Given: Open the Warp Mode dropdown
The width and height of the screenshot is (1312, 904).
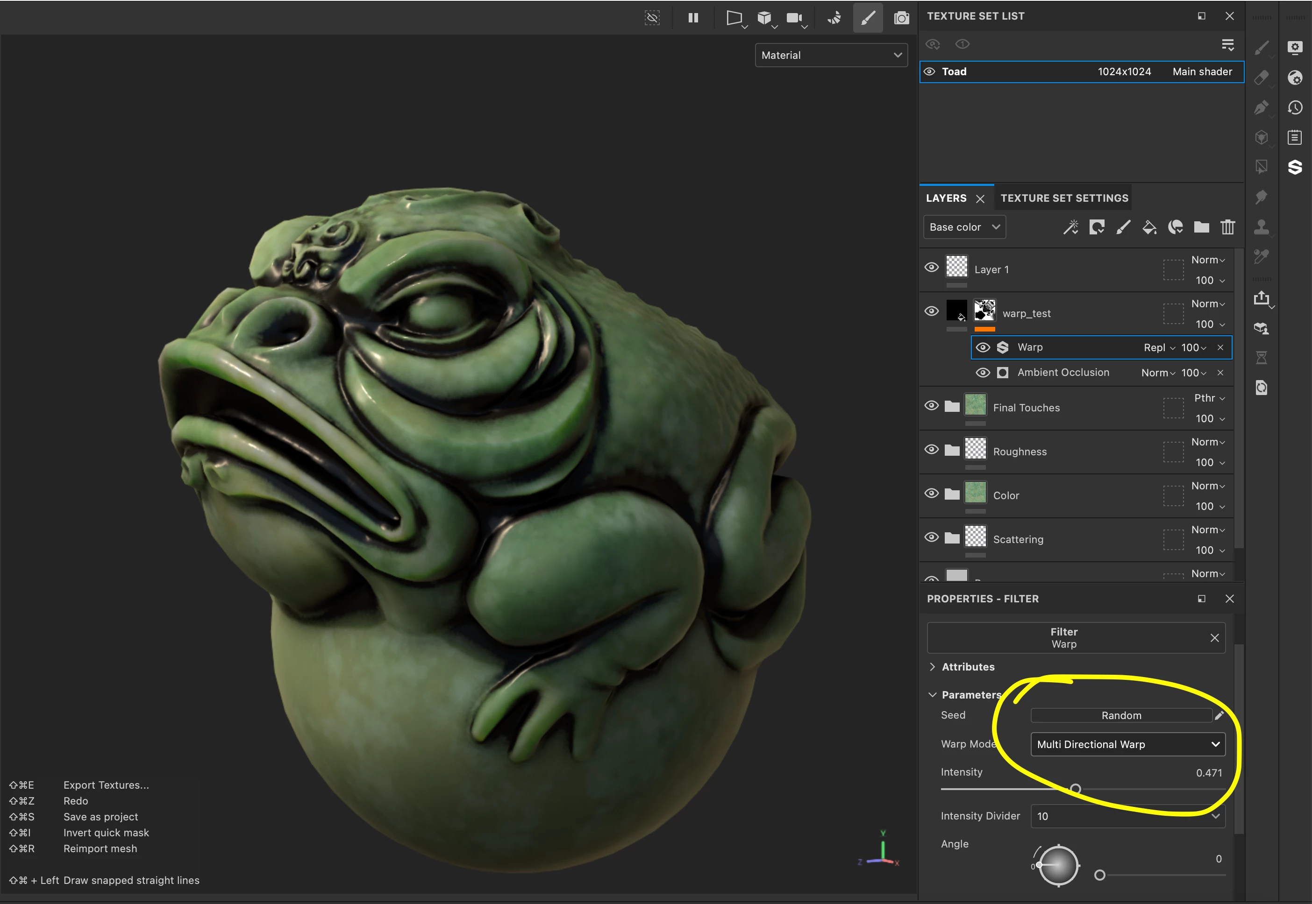Looking at the screenshot, I should [x=1127, y=744].
